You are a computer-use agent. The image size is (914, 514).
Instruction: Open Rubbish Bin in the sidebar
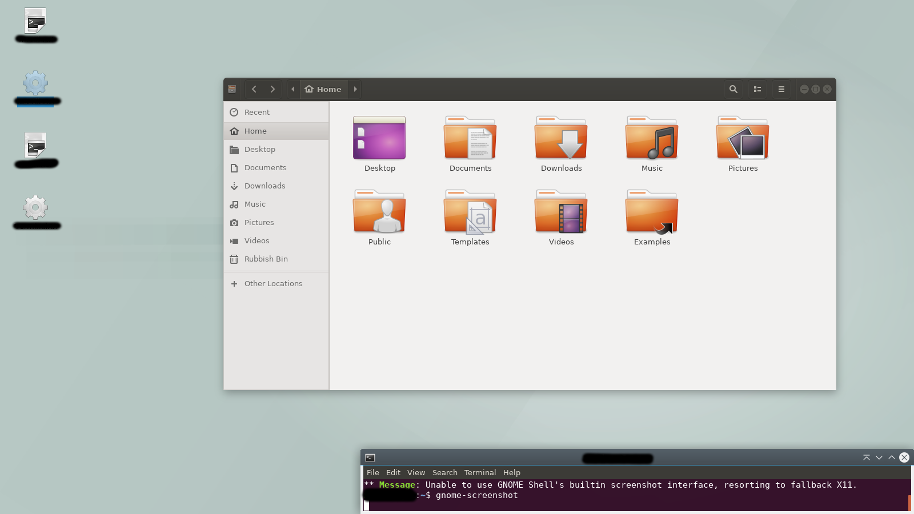point(276,259)
